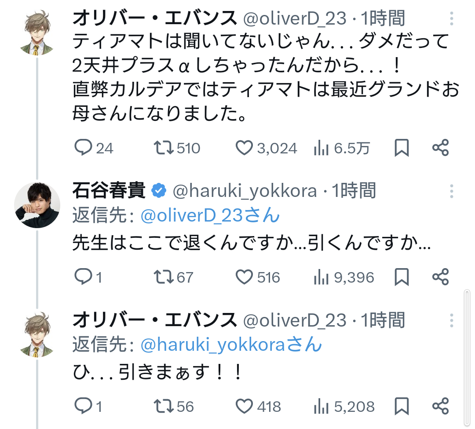The width and height of the screenshot is (475, 429).
Task: Open the @oliverD_23さん reply-to mention link
Action: (x=210, y=216)
